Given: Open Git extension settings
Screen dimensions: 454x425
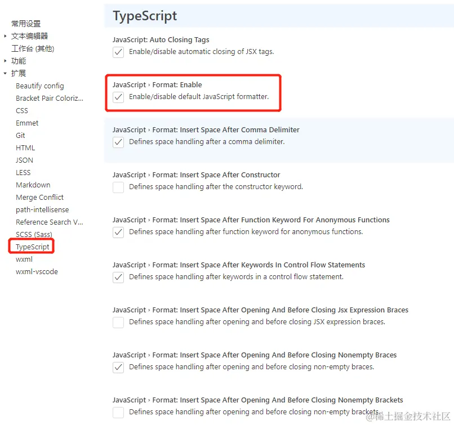Looking at the screenshot, I should (x=20, y=136).
